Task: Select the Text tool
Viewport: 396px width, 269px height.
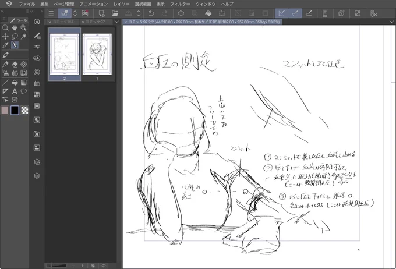Action: (15, 91)
